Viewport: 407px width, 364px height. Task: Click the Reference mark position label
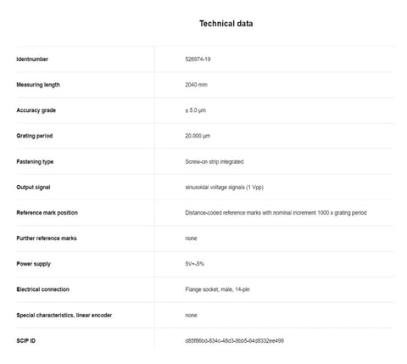[x=47, y=213]
